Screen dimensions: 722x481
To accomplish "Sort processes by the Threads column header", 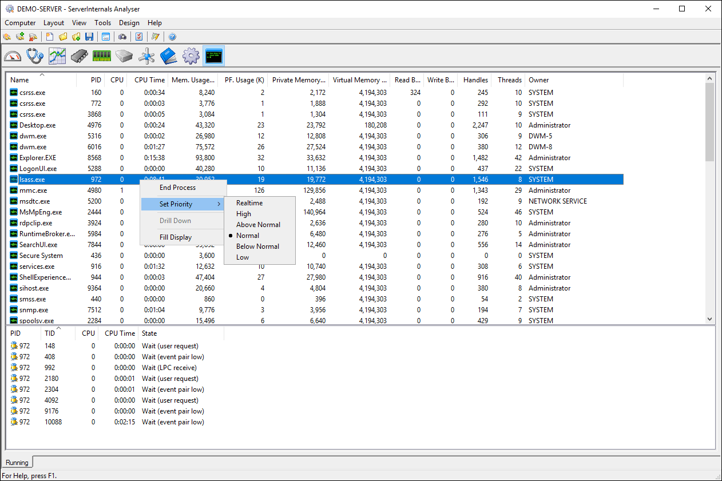I will point(509,80).
